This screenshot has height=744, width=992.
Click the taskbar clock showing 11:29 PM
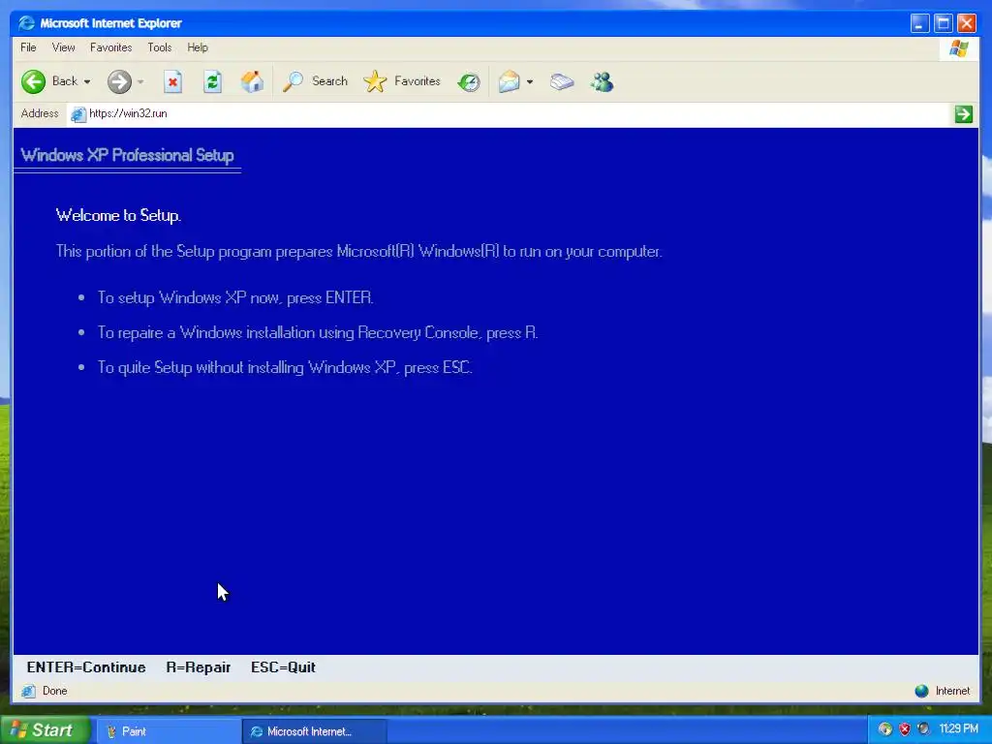click(959, 729)
